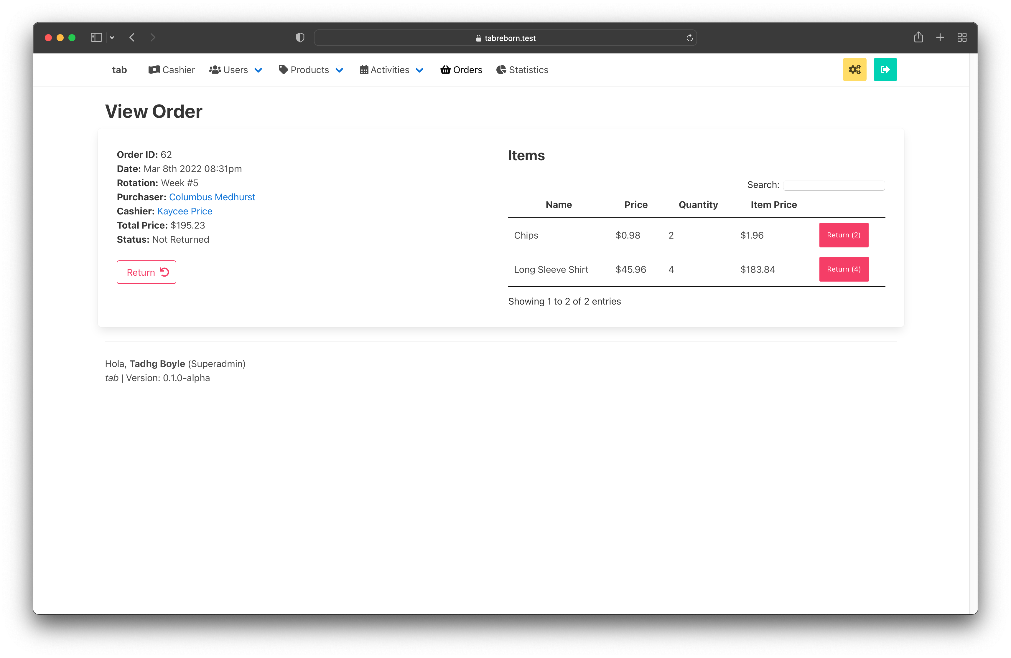Go back with browser back arrow

tap(132, 38)
